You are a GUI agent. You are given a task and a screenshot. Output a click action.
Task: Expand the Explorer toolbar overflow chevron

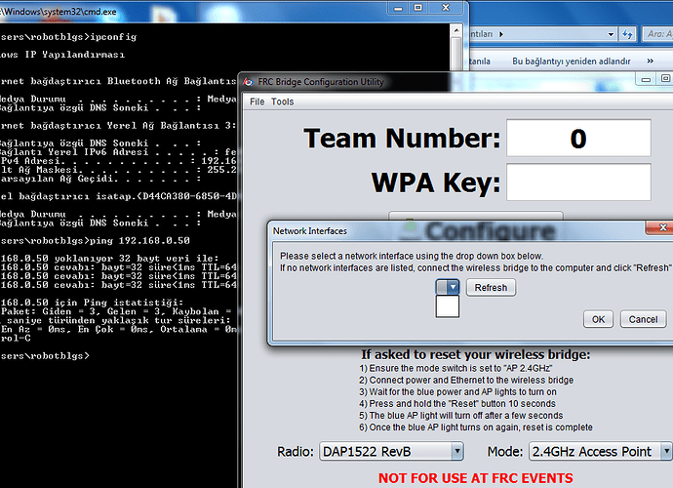click(651, 61)
